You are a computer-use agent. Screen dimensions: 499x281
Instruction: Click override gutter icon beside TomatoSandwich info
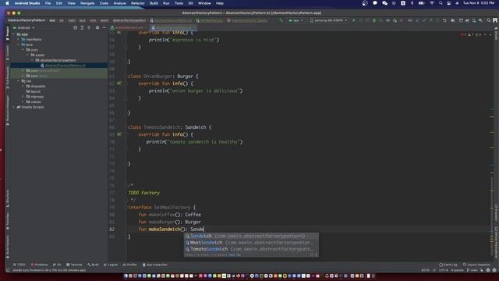pyautogui.click(x=119, y=134)
